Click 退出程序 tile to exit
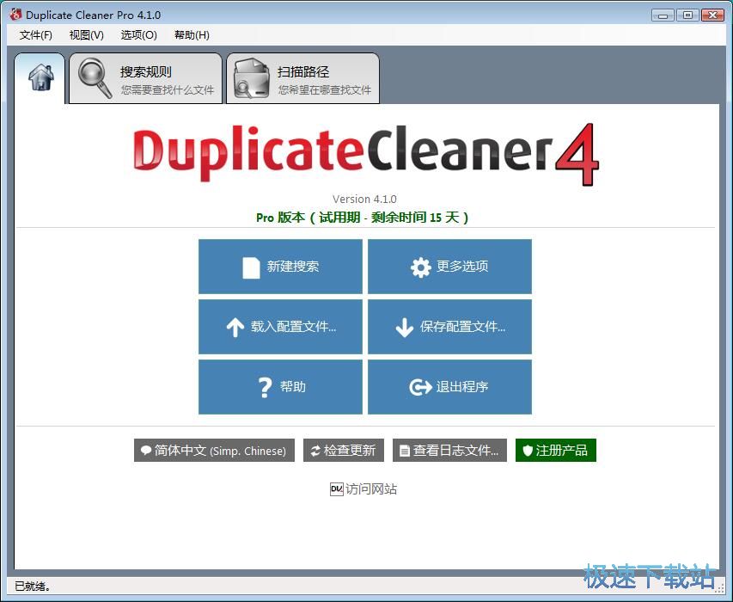The width and height of the screenshot is (733, 602). [x=449, y=387]
